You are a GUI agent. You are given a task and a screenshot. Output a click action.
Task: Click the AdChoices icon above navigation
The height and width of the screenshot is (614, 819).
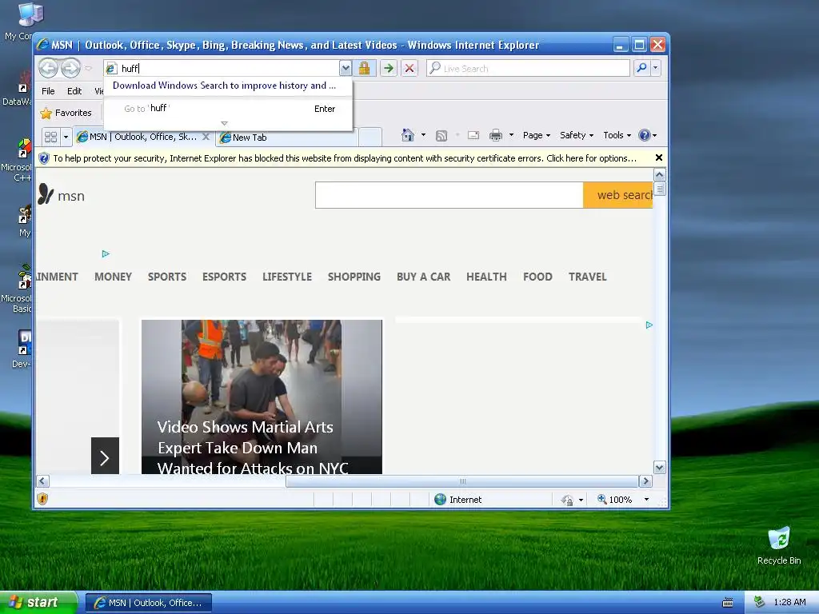click(106, 253)
